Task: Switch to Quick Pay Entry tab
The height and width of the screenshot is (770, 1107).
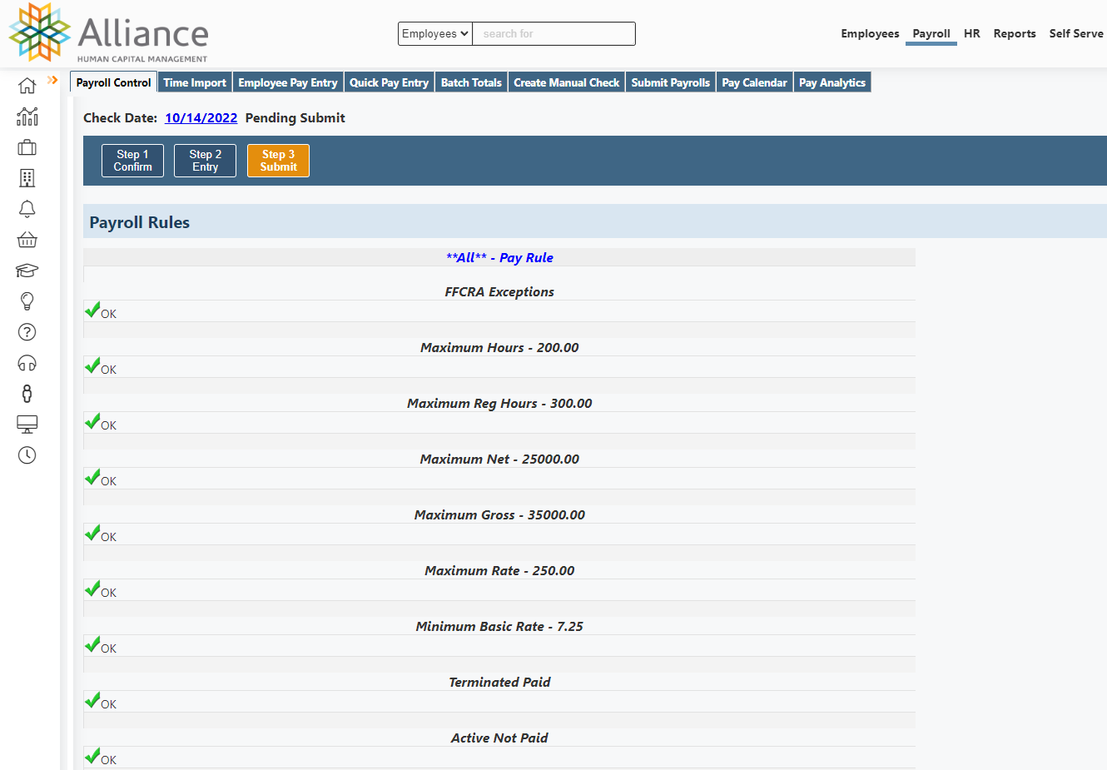Action: 389,82
